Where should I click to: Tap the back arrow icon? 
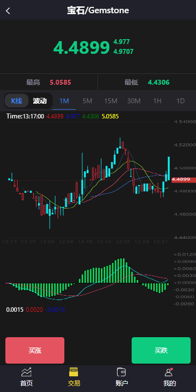tap(8, 11)
